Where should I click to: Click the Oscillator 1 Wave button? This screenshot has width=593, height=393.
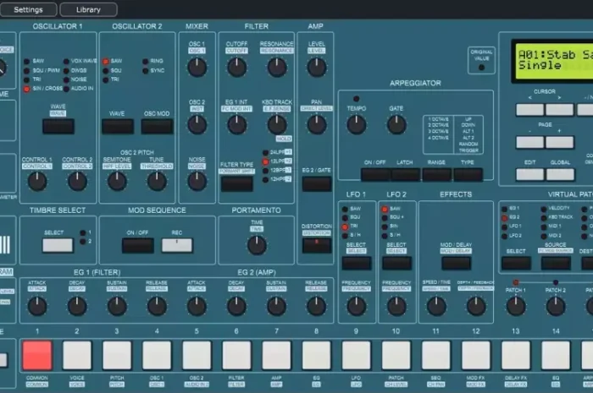[x=58, y=126]
